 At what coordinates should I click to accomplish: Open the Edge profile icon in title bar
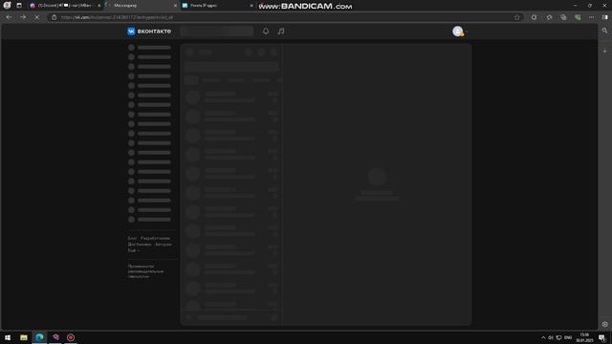pyautogui.click(x=7, y=5)
